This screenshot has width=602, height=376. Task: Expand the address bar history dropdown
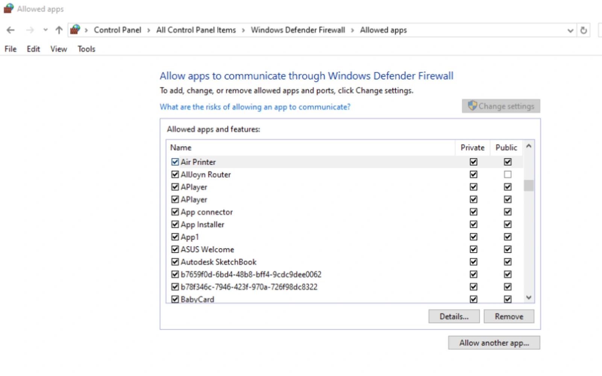pyautogui.click(x=570, y=30)
